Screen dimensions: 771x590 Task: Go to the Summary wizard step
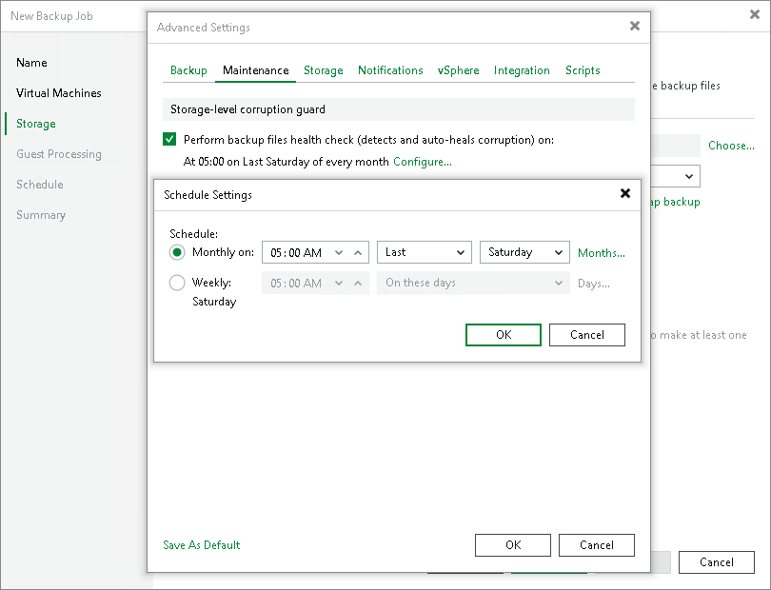tap(41, 215)
